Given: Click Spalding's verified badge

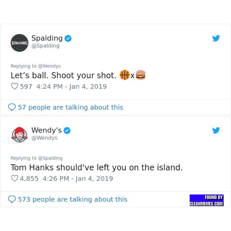Looking at the screenshot, I should (68, 38).
